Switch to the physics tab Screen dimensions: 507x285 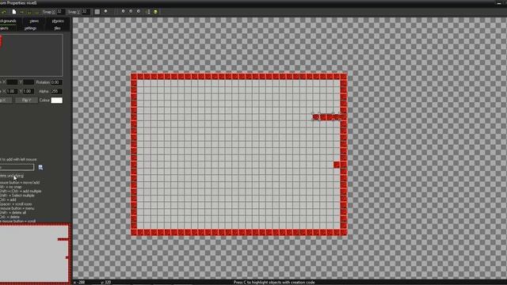(x=58, y=21)
